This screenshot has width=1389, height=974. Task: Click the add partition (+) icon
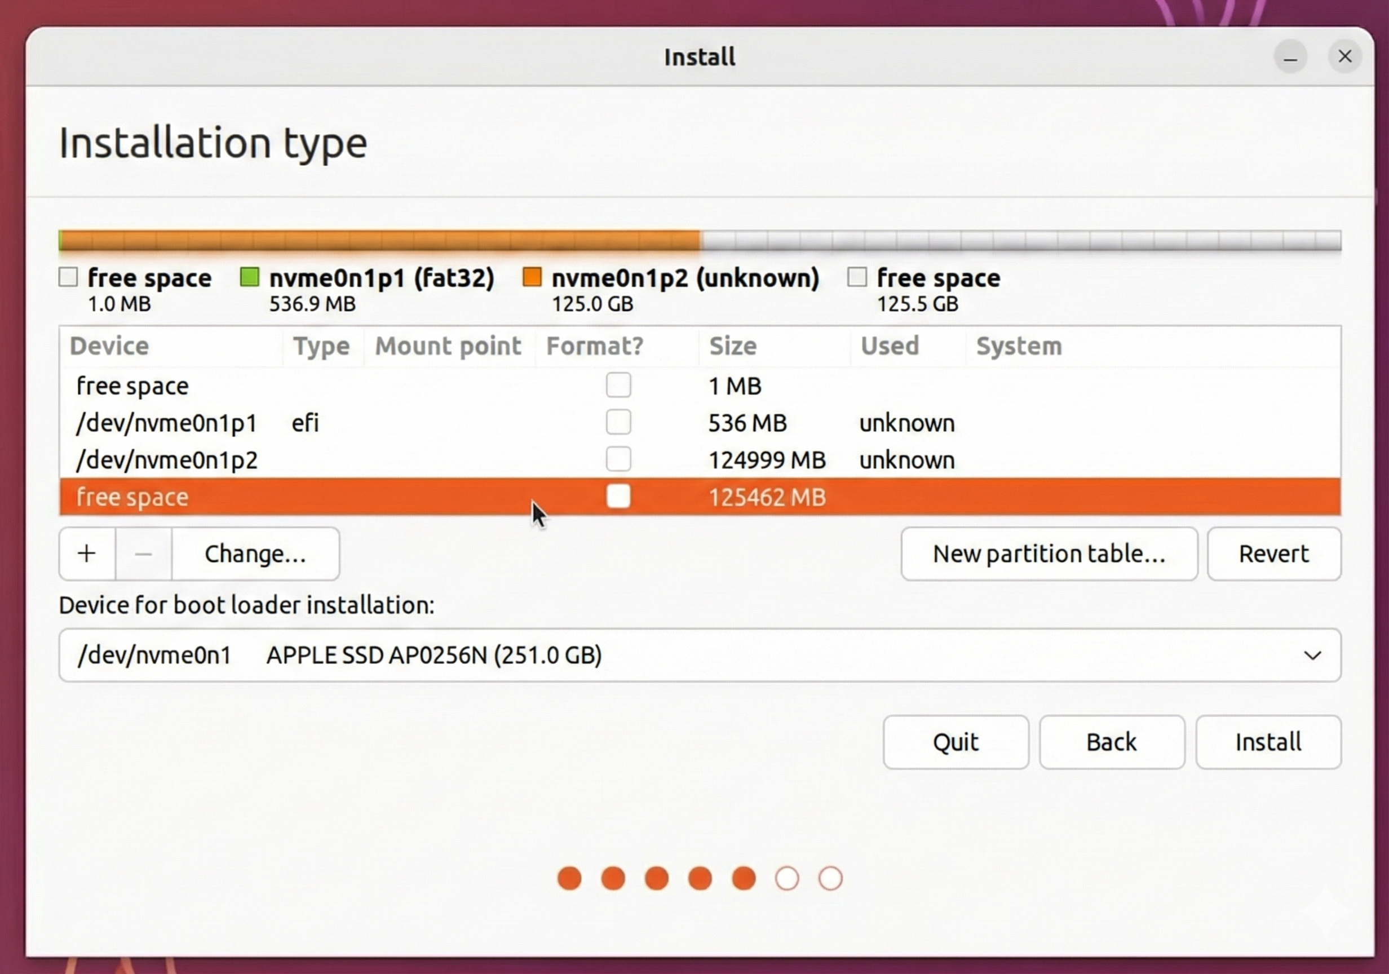point(86,554)
